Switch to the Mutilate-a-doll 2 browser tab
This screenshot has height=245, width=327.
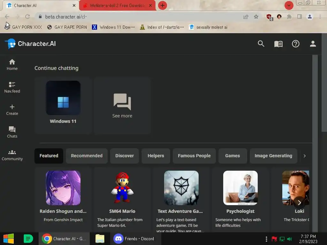117,5
